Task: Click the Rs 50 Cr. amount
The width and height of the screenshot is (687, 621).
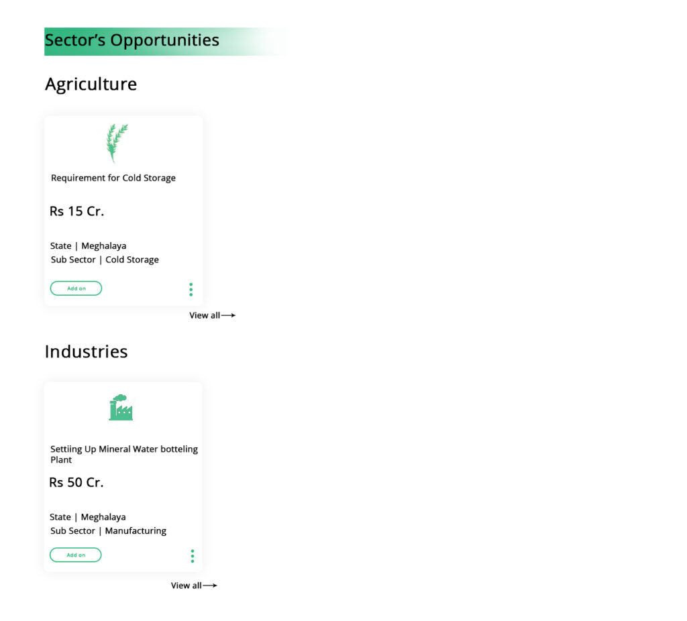Action: pos(76,482)
